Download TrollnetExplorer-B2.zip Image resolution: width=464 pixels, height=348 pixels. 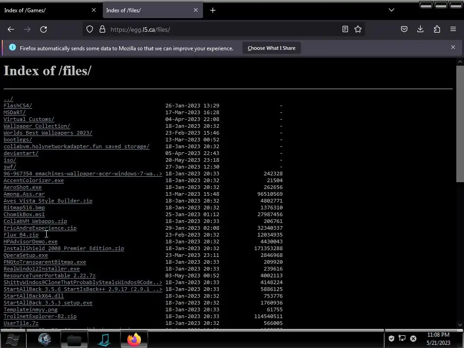click(40, 317)
